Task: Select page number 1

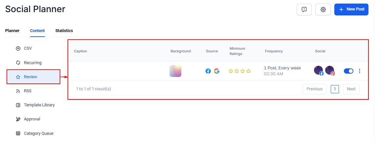Action: [335, 89]
